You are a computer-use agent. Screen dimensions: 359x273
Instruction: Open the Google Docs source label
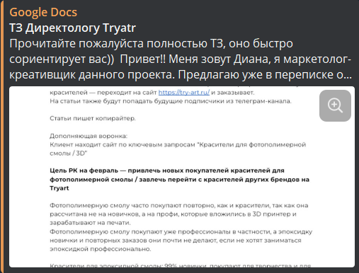point(43,12)
